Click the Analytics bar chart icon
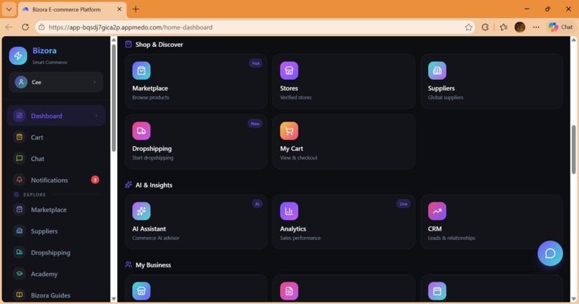This screenshot has width=579, height=304. pos(289,211)
